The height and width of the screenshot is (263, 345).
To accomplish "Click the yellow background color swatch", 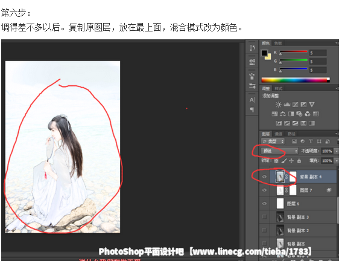I will [x=268, y=57].
